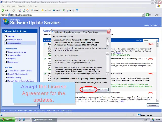Click the Terms of use footer link

pos(53,111)
